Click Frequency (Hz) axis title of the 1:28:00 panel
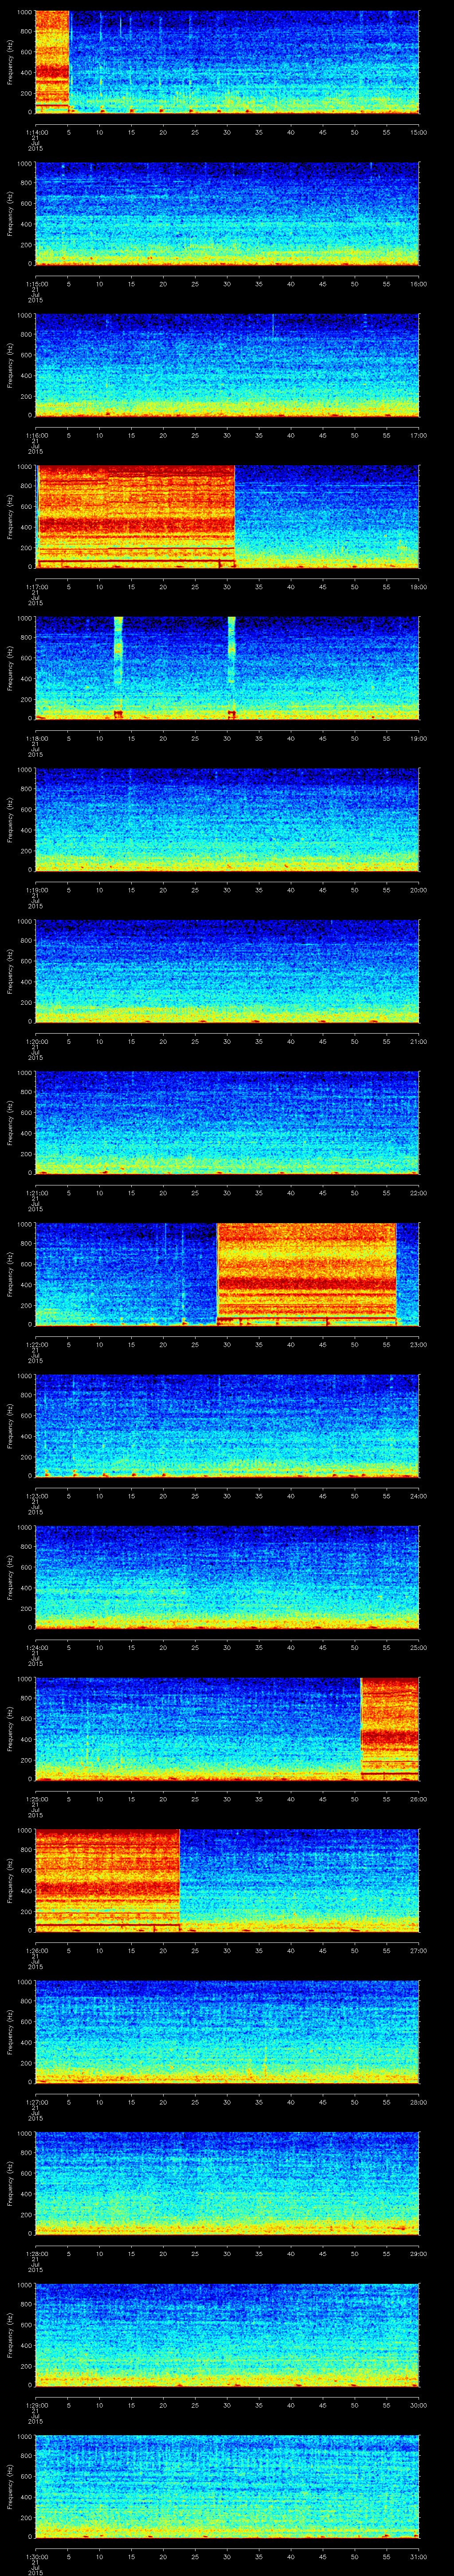Image resolution: width=454 pixels, height=2576 pixels. tap(10, 2183)
